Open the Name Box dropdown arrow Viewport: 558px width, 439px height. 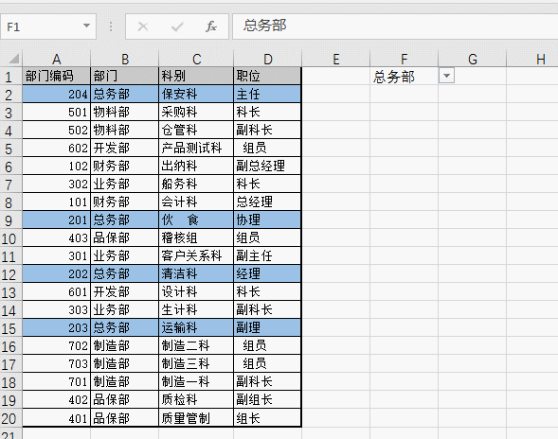[86, 26]
